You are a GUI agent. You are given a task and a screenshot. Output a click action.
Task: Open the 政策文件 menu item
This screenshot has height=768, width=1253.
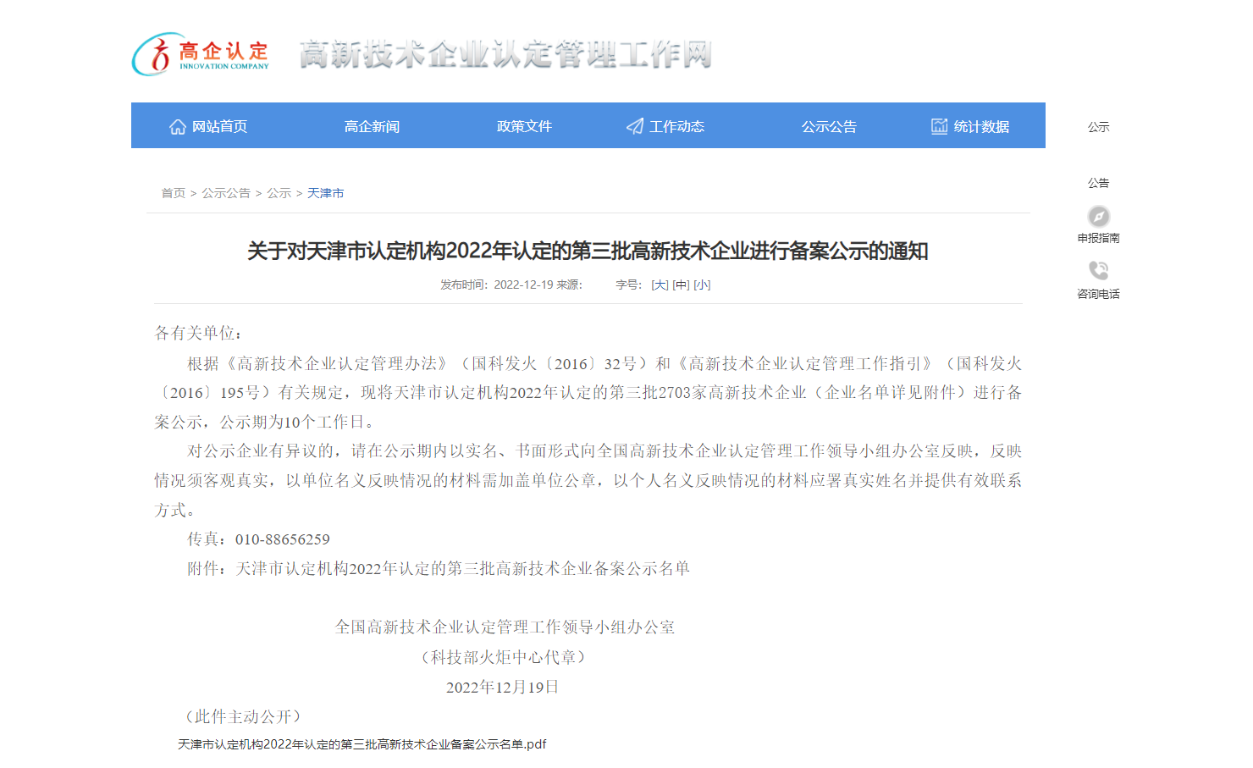tap(525, 126)
